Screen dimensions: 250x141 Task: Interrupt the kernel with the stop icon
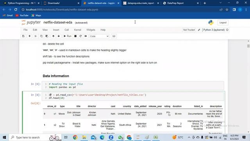(x=75, y=36)
